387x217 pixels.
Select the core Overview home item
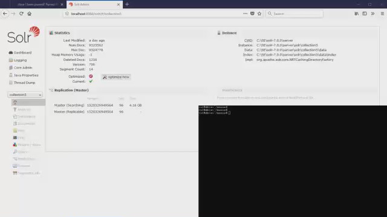coord(28,102)
